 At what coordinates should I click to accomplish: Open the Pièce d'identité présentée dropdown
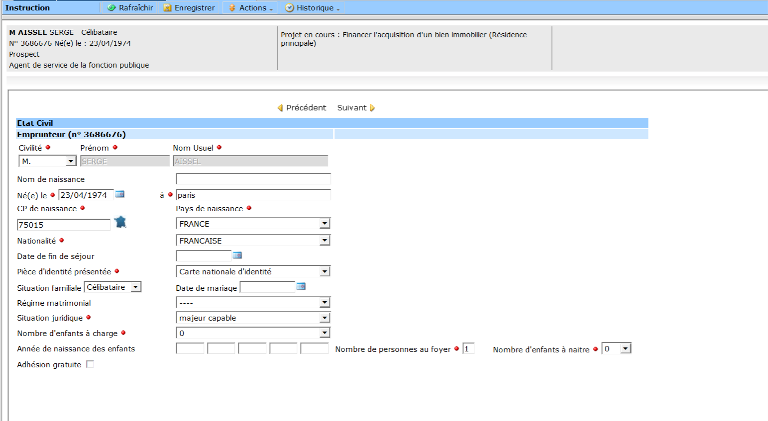pyautogui.click(x=325, y=271)
